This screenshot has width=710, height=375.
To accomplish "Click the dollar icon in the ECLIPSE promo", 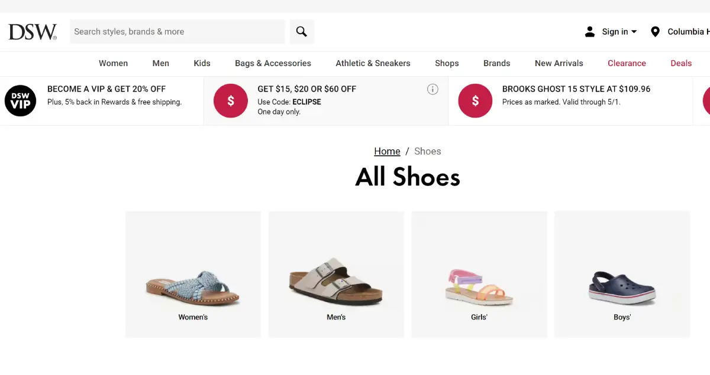I will point(230,100).
